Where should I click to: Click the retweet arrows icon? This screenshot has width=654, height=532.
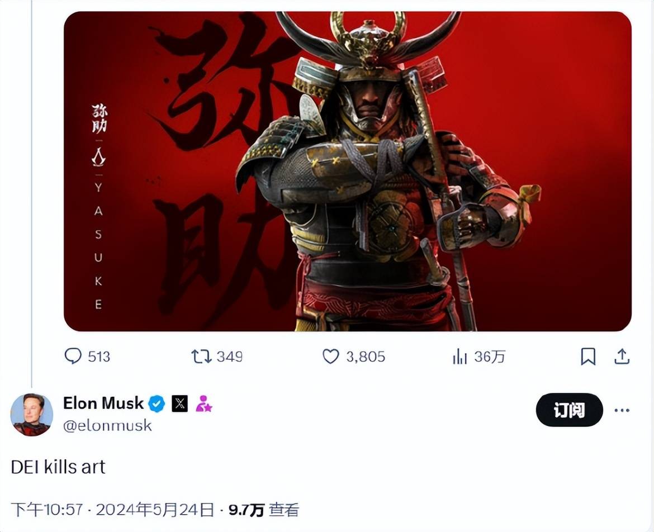click(201, 357)
